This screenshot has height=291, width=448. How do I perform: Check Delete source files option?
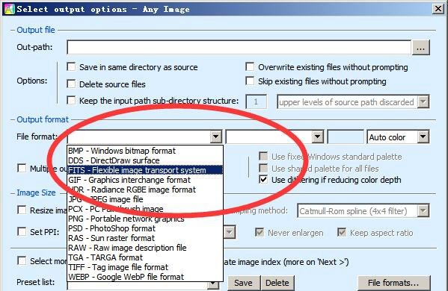71,84
